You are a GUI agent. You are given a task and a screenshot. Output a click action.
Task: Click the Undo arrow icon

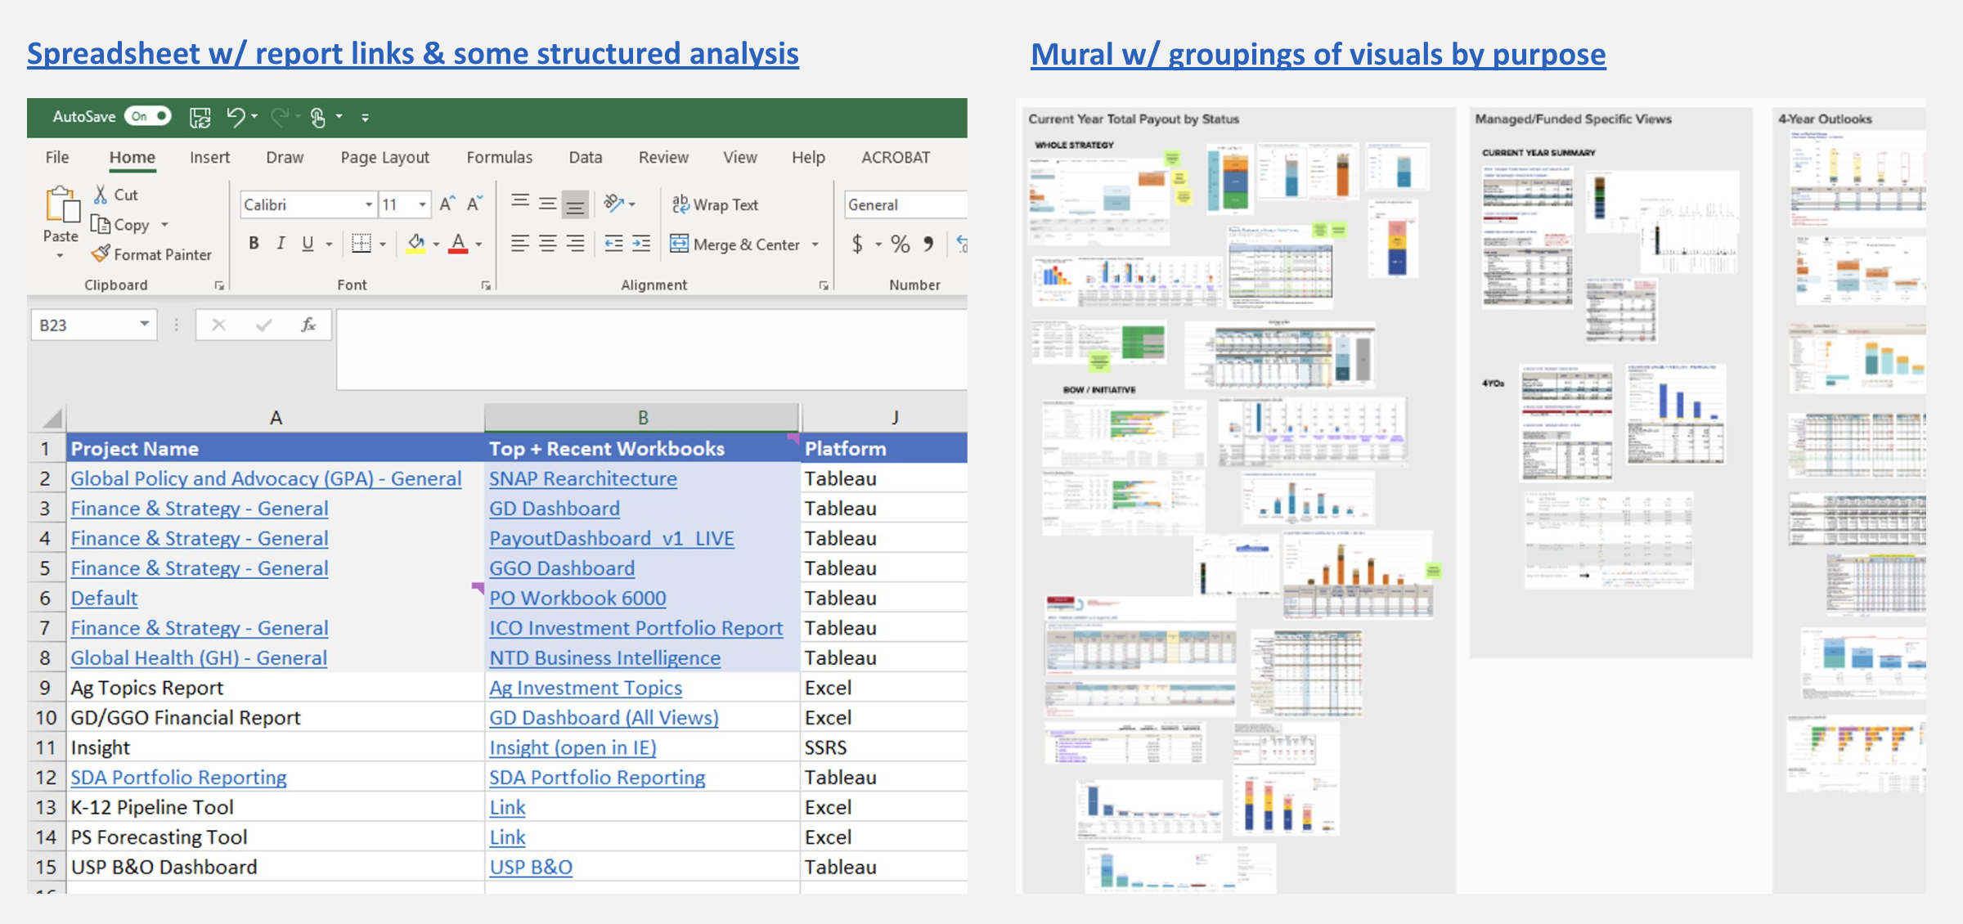[x=236, y=117]
